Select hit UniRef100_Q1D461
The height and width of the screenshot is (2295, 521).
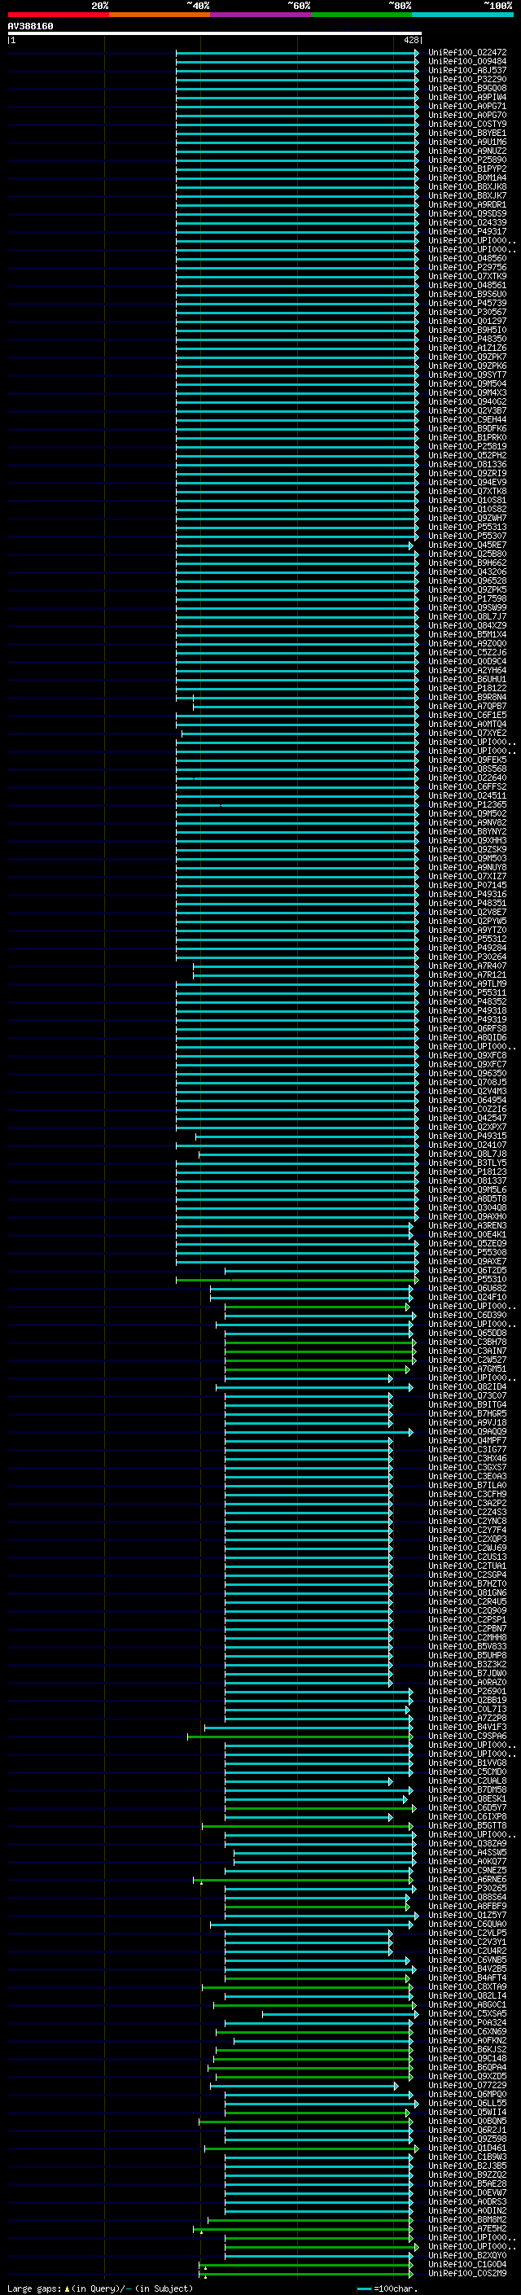tap(467, 2147)
